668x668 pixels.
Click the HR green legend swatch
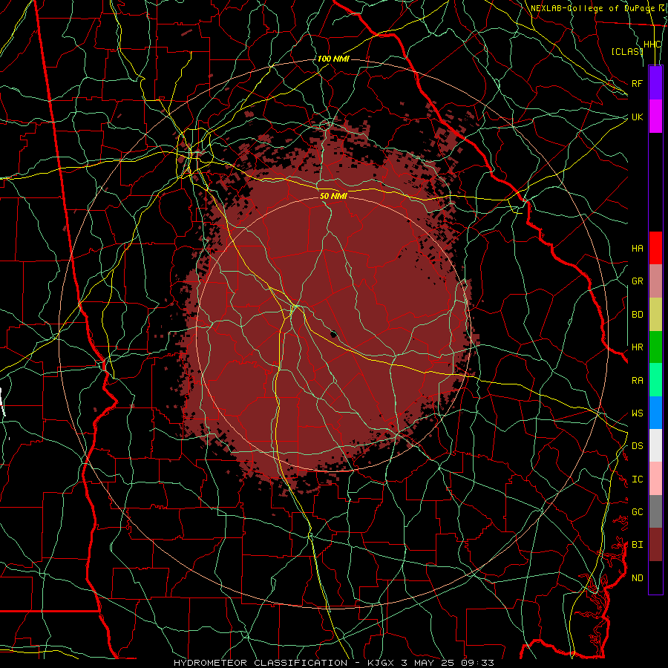click(x=655, y=347)
